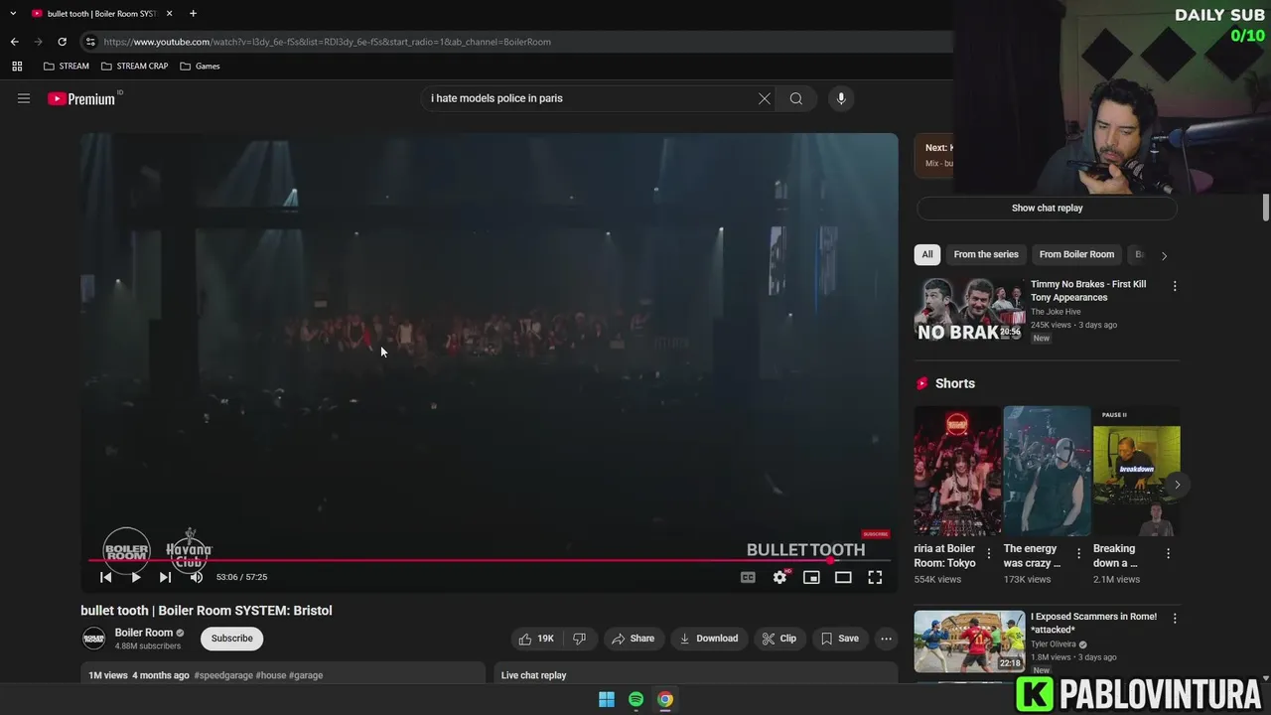Open the tab search dropdown arrow

click(x=13, y=14)
